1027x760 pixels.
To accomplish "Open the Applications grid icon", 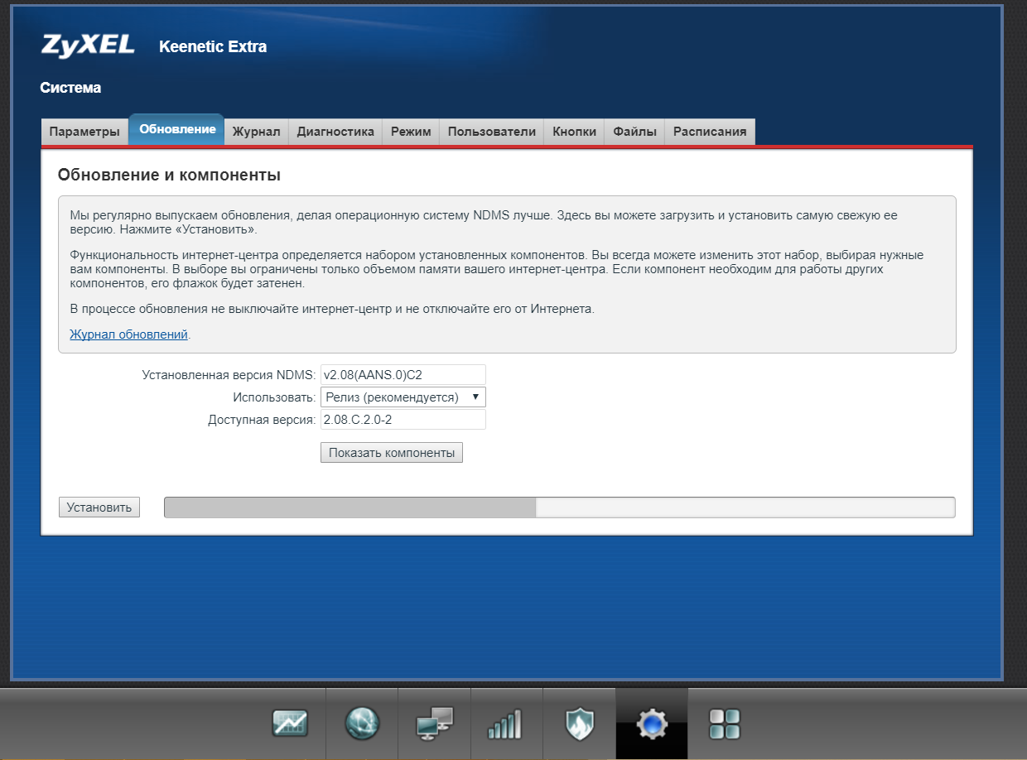I will (x=724, y=724).
